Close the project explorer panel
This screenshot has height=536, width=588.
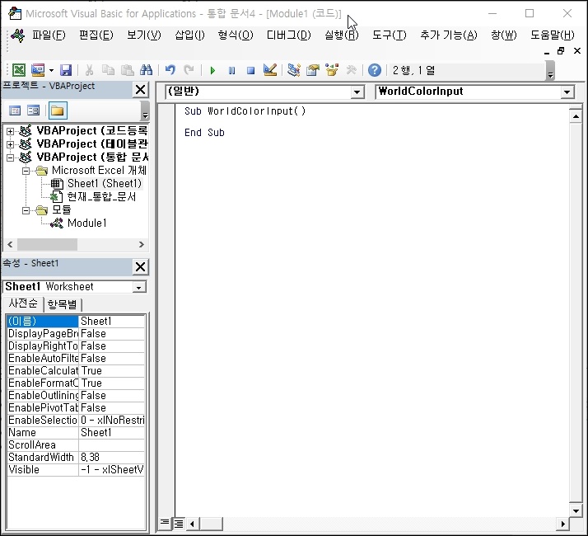pyautogui.click(x=140, y=90)
